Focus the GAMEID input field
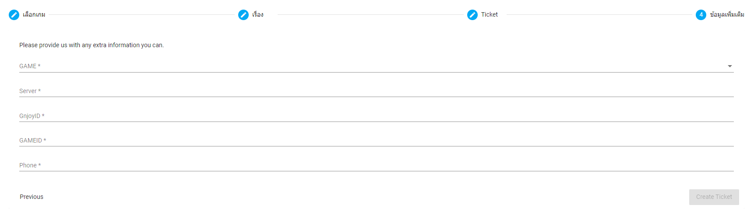 tap(377, 140)
